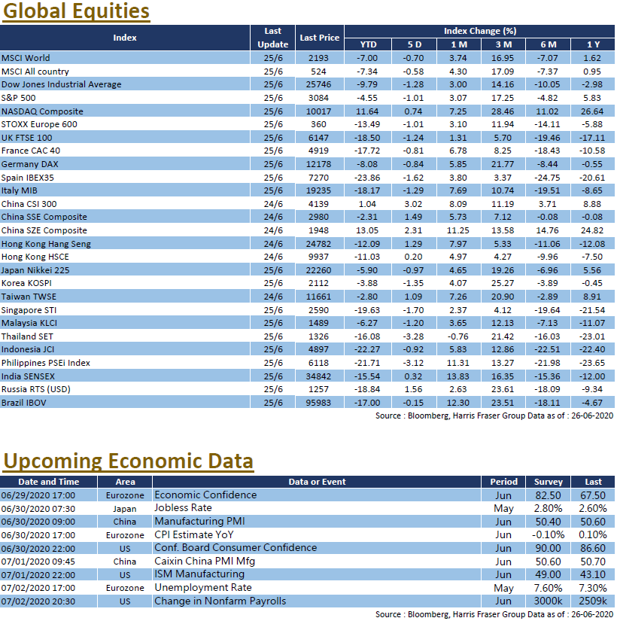Select the Japan Nikkei 225 row label
Viewport: 617px width, 621px height.
click(35, 270)
